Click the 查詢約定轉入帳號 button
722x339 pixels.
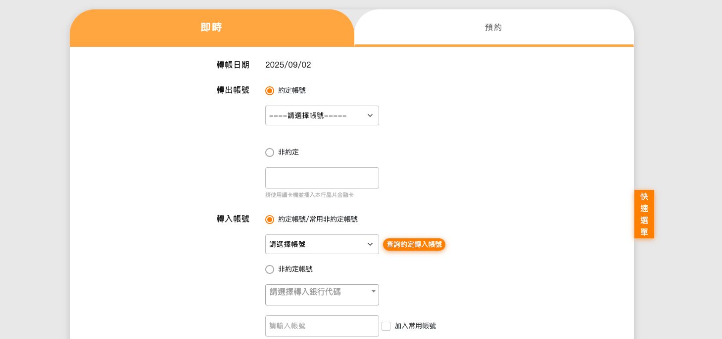(414, 245)
